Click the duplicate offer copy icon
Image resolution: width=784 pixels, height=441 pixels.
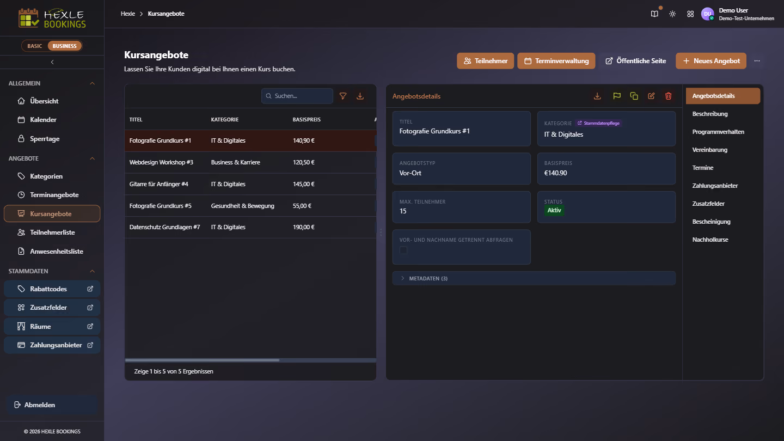pos(634,96)
